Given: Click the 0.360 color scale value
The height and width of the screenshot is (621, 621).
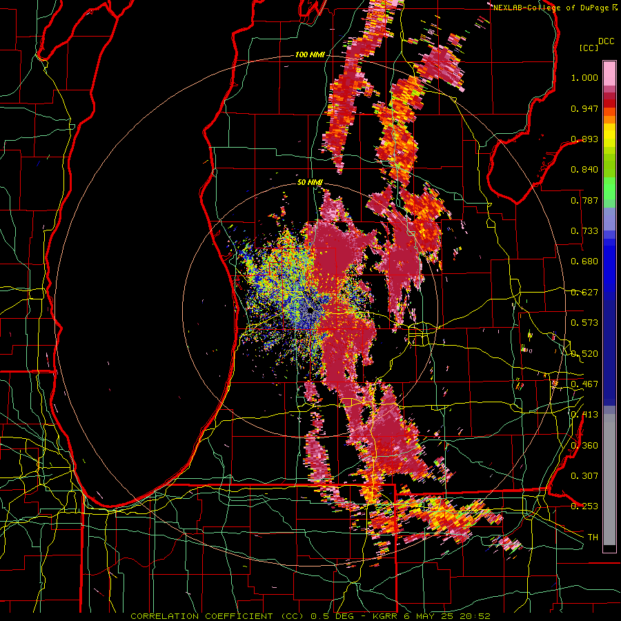Looking at the screenshot, I should coord(584,446).
